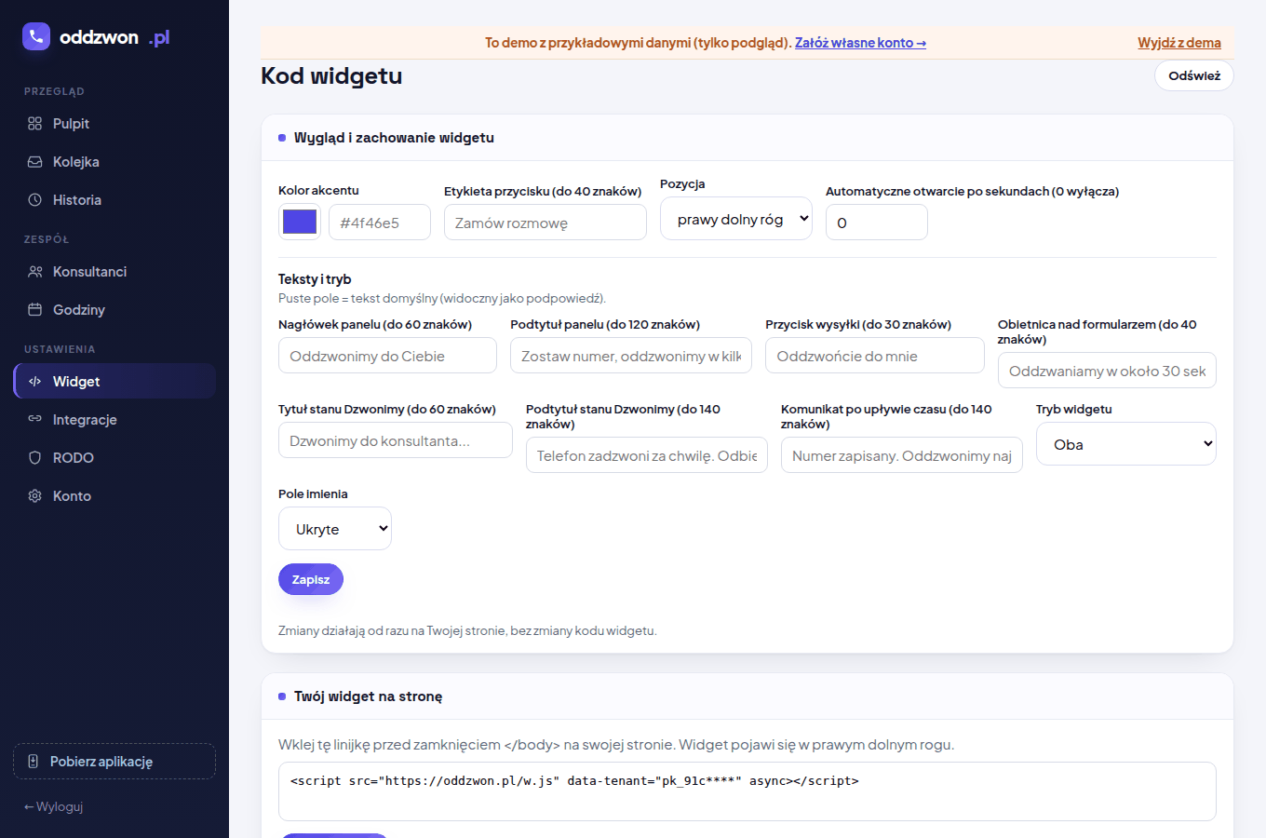This screenshot has height=838, width=1266.
Task: Click the automatic open seconds field
Action: tap(877, 223)
